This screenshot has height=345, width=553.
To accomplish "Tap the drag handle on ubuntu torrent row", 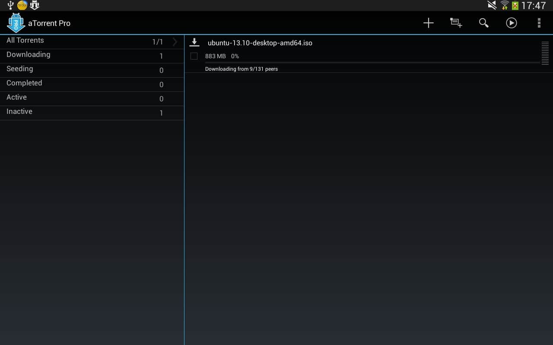I will click(x=545, y=53).
